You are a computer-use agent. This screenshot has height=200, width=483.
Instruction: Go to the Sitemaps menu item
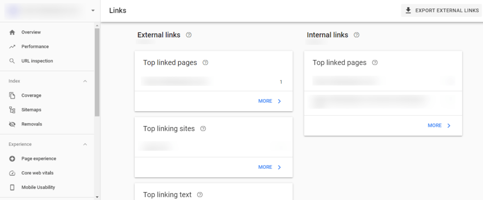[x=31, y=110]
